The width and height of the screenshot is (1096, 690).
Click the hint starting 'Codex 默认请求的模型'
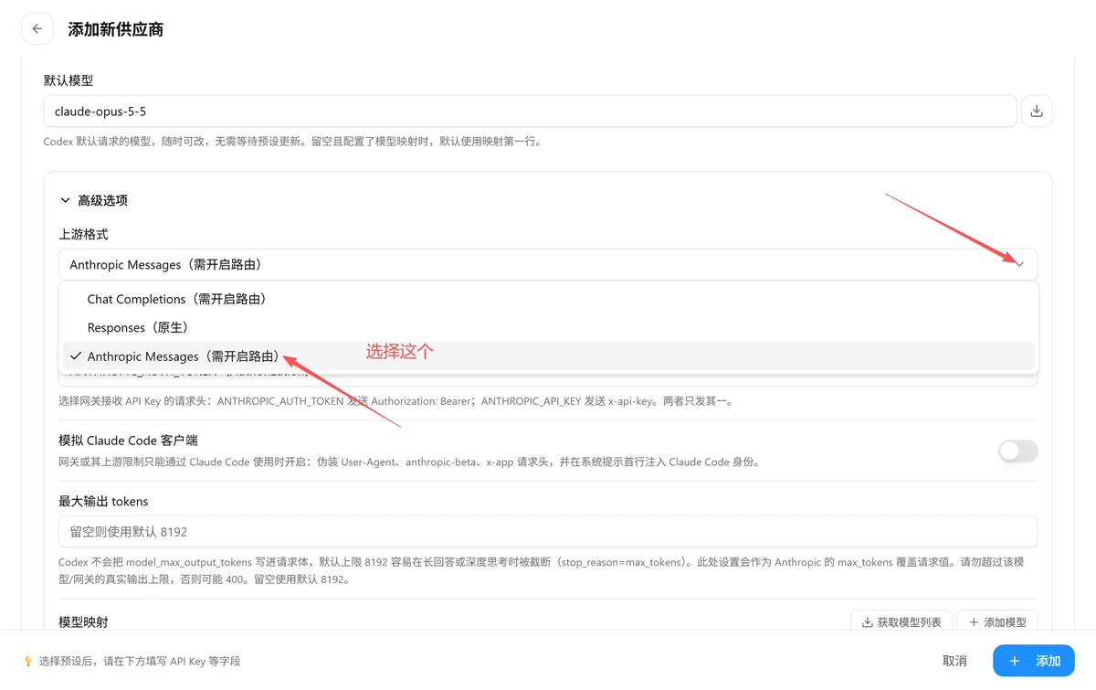(292, 142)
